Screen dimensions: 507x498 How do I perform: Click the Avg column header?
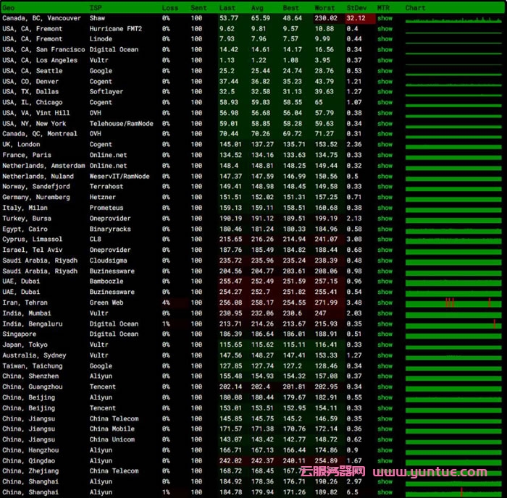257,8
